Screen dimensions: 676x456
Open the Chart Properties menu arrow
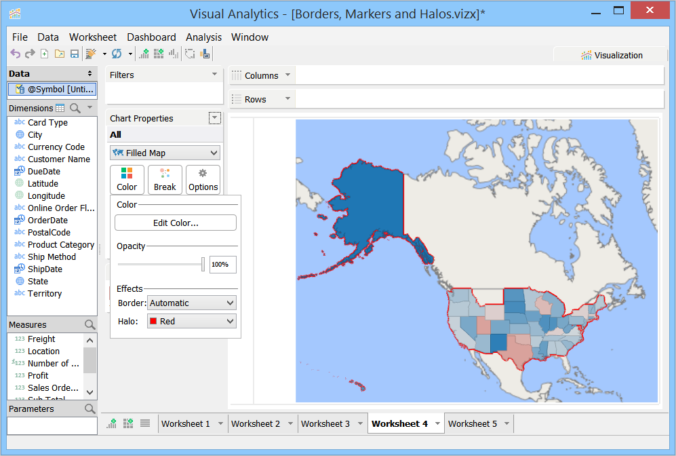pos(215,118)
